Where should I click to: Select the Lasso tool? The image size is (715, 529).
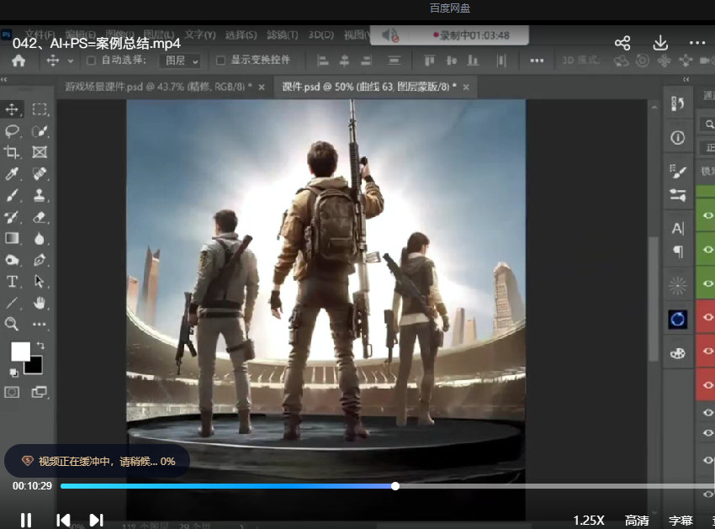coord(12,131)
